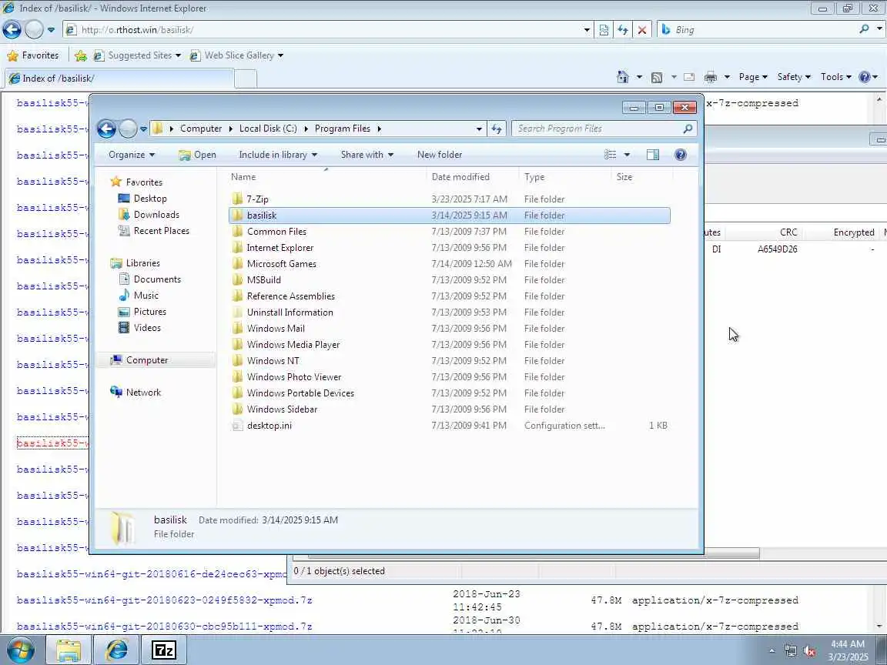
Task: Select Network in navigation pane
Action: click(143, 393)
